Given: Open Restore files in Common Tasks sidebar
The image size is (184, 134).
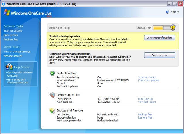Looking at the screenshot, I should click(11, 40).
